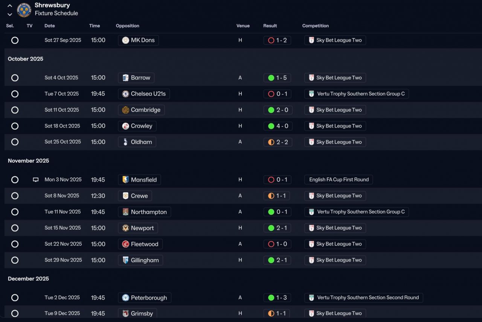Click the Competition column header
This screenshot has height=322, width=482.
316,26
